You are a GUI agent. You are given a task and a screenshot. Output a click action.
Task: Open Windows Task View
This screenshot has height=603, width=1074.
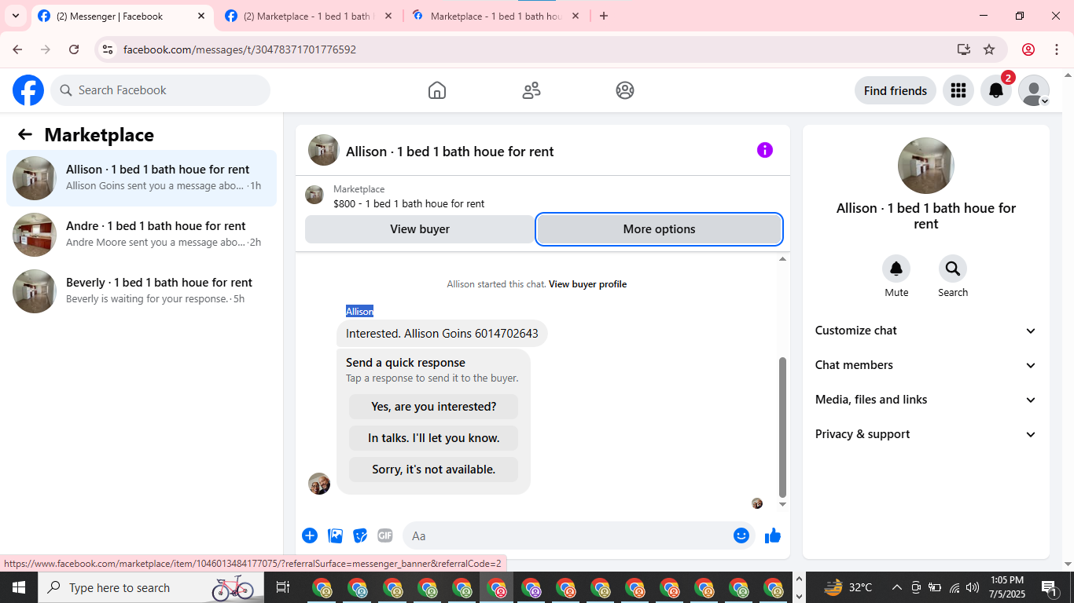click(283, 587)
